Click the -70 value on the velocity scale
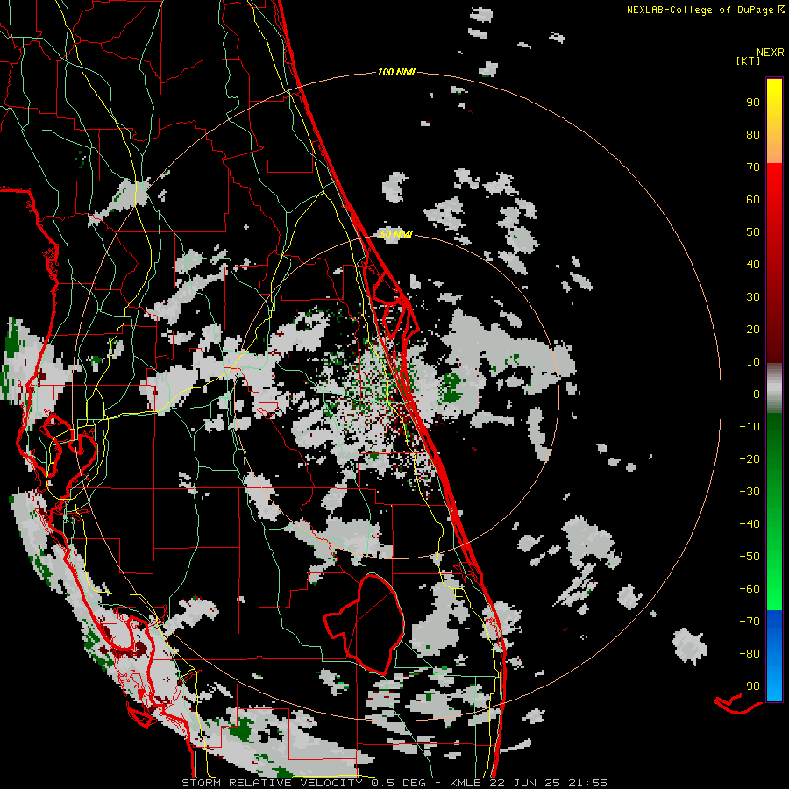Viewport: 789px width, 789px height. click(750, 622)
